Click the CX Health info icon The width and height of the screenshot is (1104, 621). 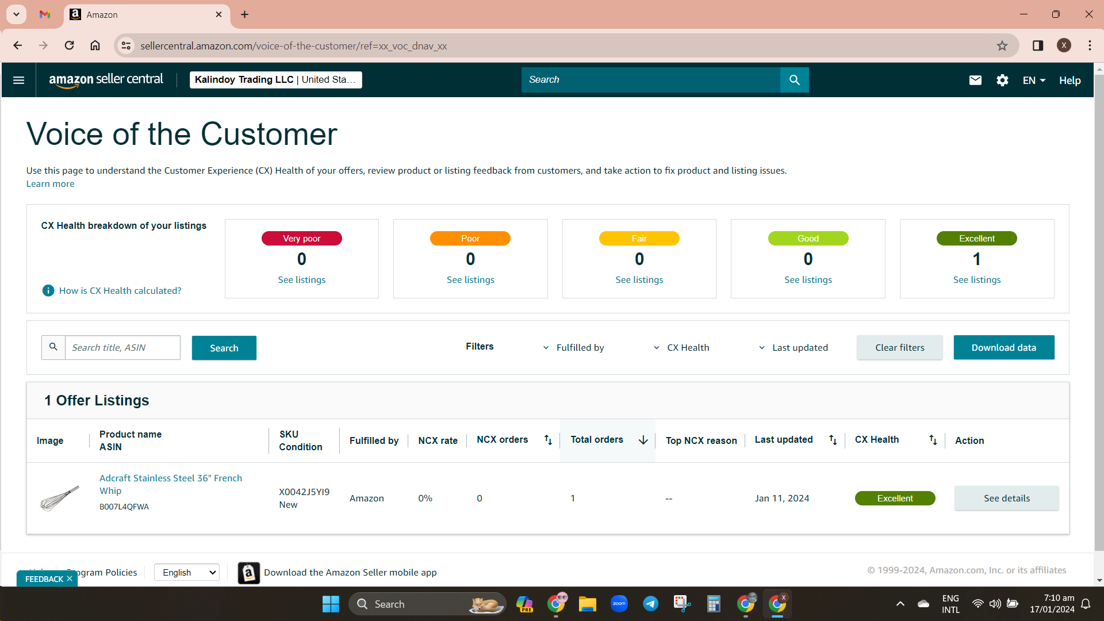point(48,291)
